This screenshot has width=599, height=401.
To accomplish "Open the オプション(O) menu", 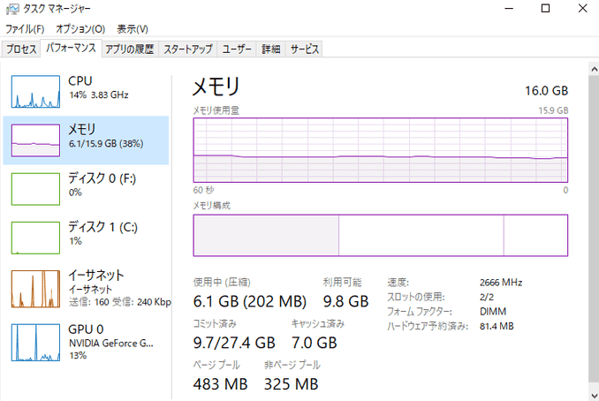I will 80,29.
